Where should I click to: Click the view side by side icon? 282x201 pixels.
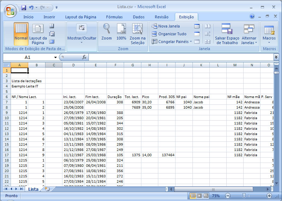pos(208,26)
